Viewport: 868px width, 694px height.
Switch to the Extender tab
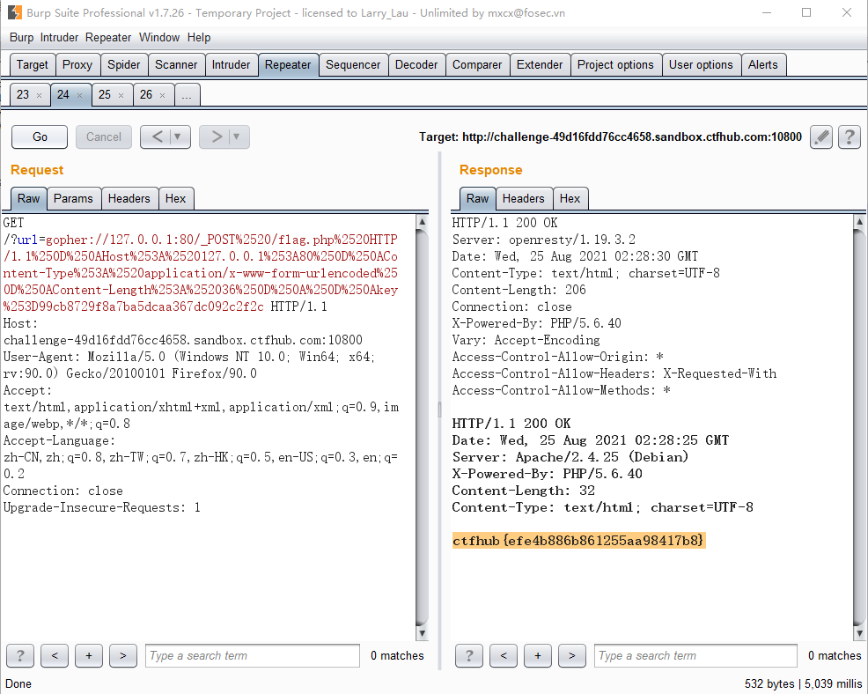click(540, 65)
